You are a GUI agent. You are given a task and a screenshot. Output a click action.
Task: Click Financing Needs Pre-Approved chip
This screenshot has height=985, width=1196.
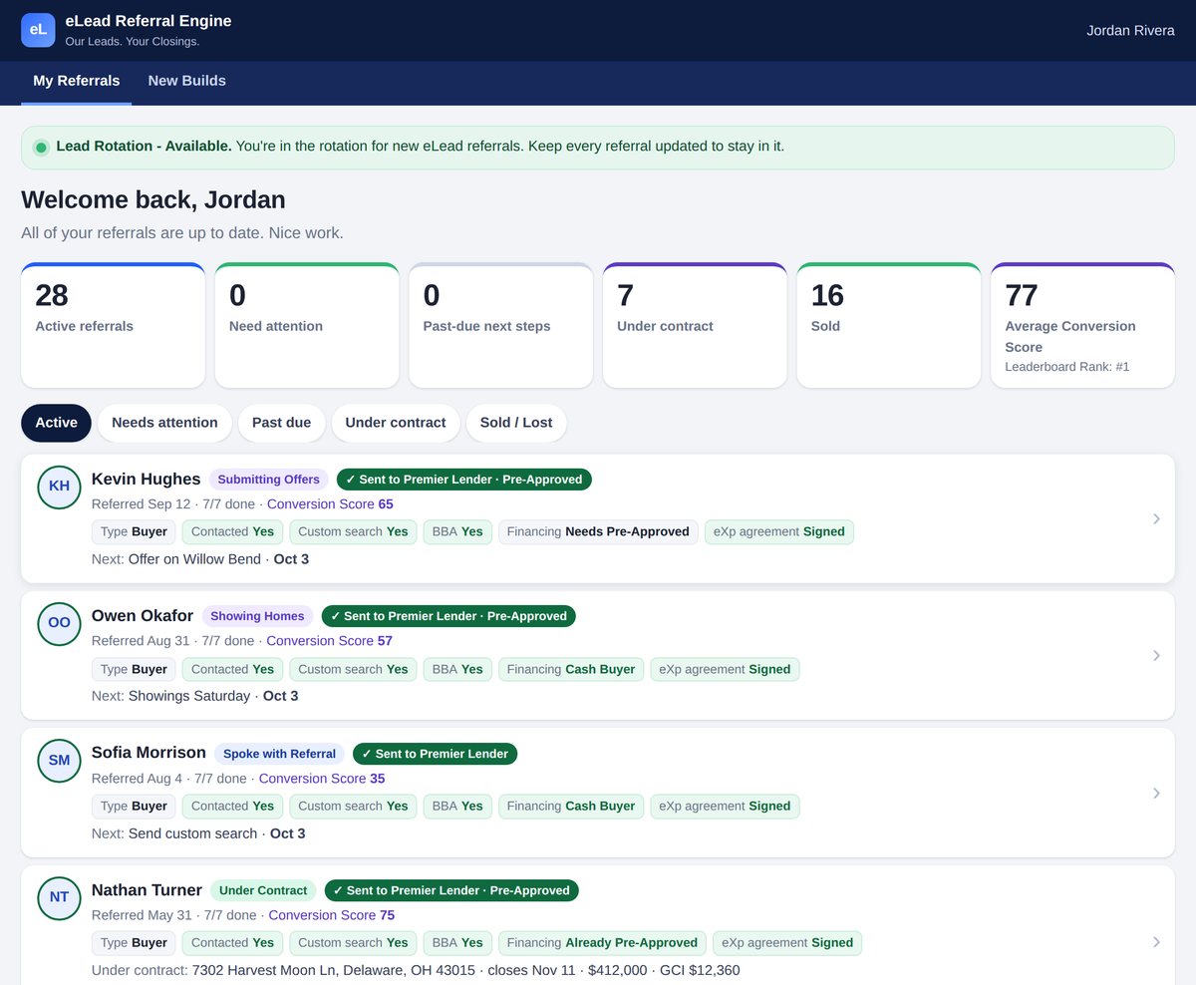pos(598,532)
